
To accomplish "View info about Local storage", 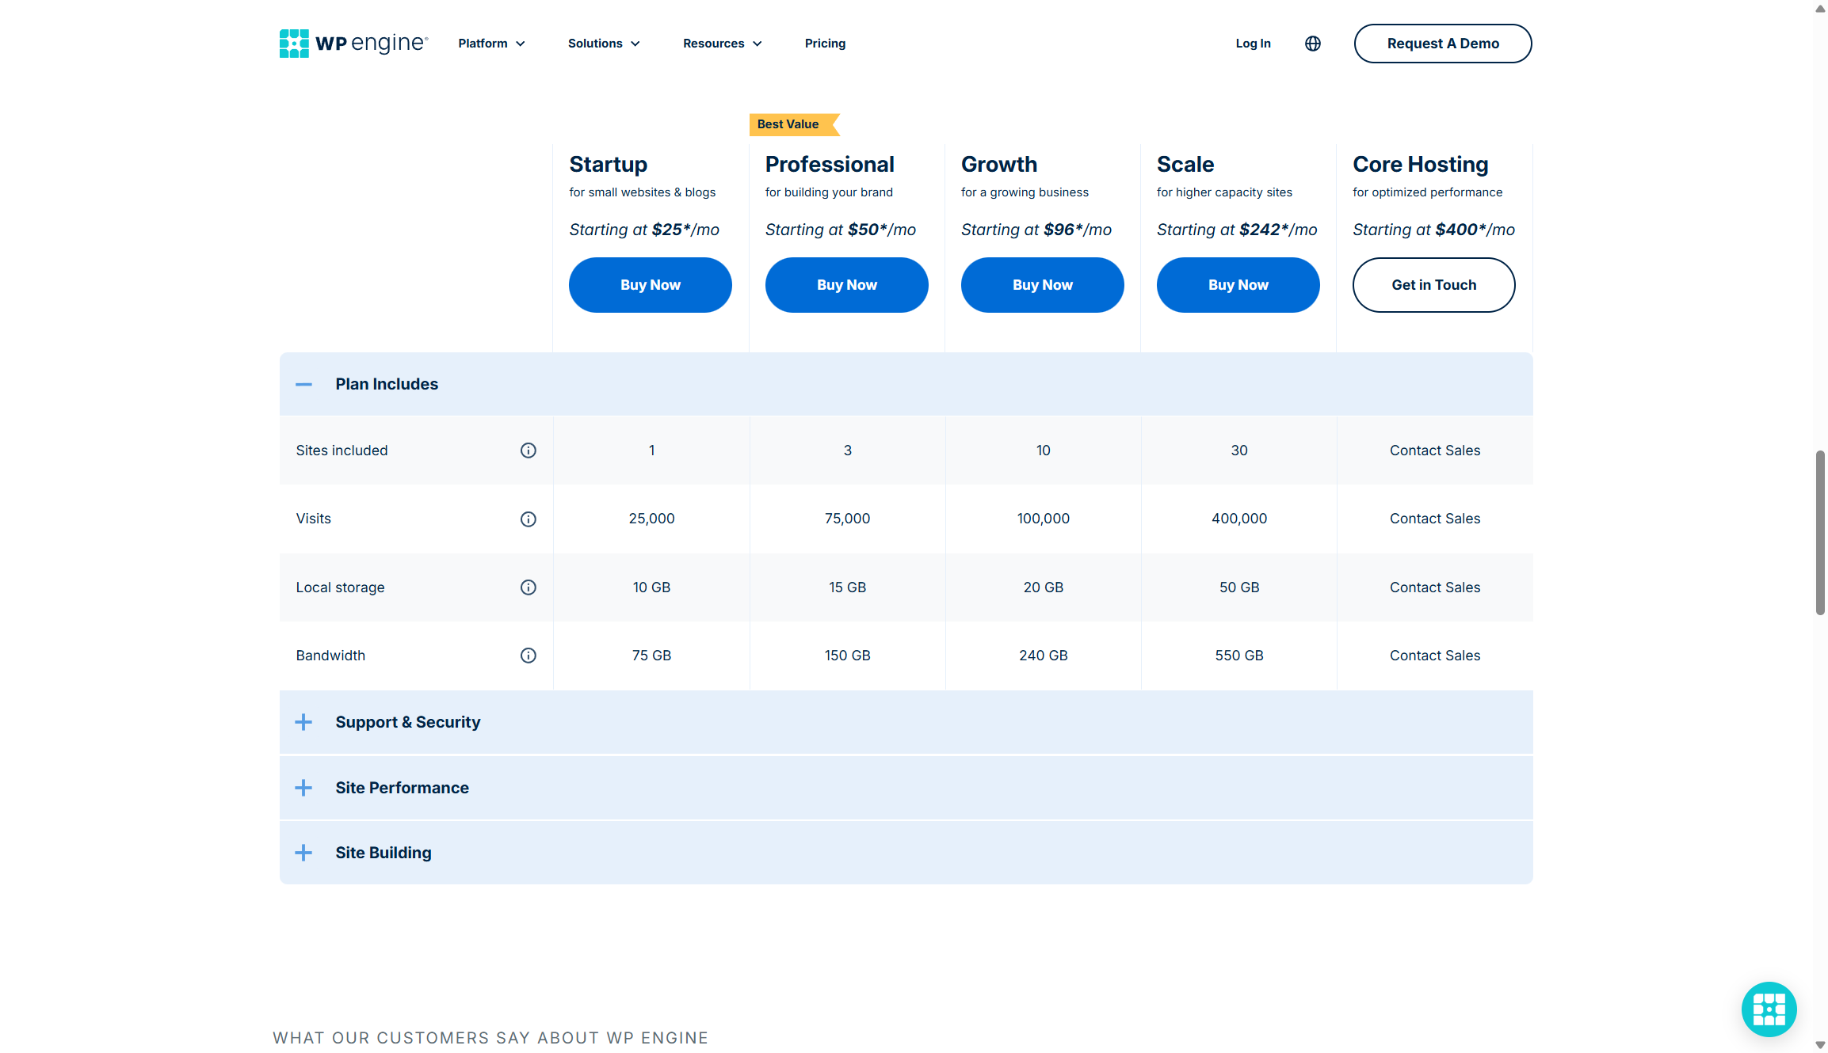I will pos(528,587).
